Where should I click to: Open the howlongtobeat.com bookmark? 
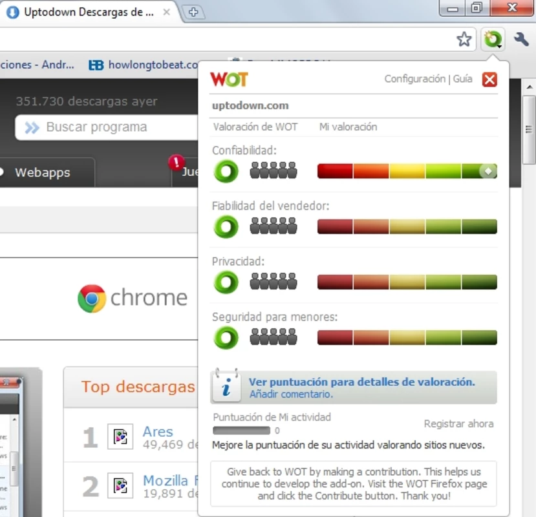(144, 65)
